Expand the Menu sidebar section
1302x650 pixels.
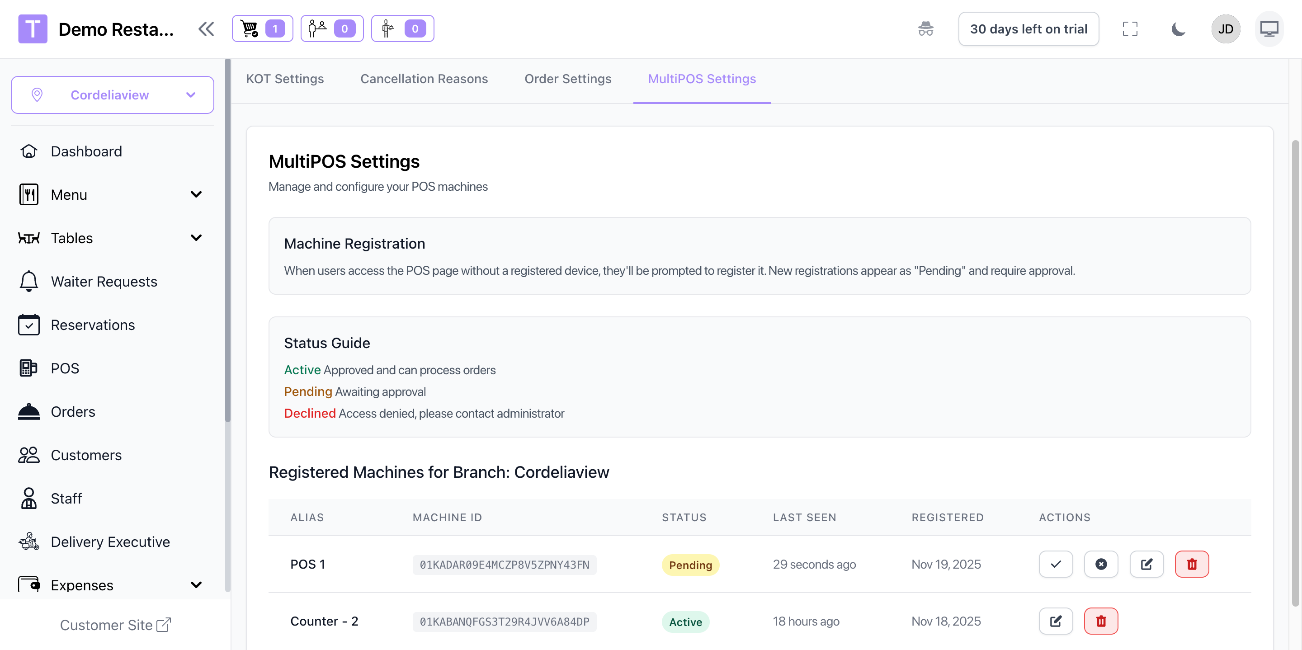[196, 195]
